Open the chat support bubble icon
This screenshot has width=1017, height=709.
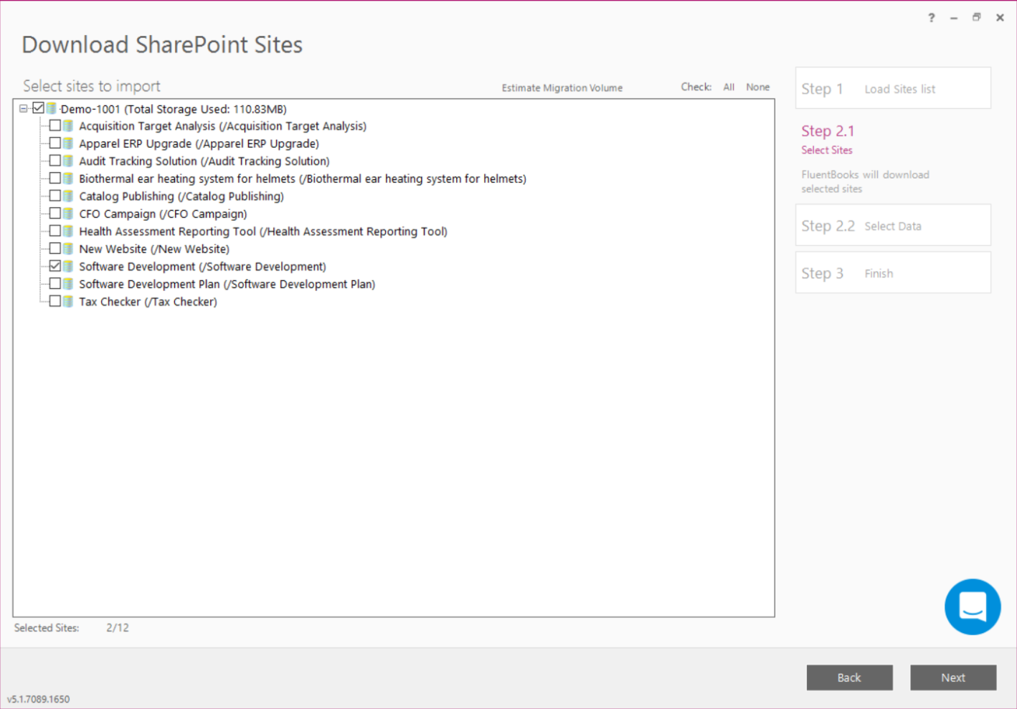(x=973, y=606)
